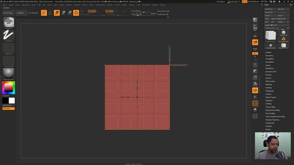Expand the Subtool subpalette

point(268,52)
